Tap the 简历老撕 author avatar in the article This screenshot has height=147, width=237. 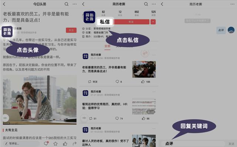tap(7, 32)
